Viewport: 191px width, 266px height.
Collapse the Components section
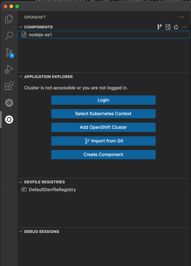coord(21,27)
